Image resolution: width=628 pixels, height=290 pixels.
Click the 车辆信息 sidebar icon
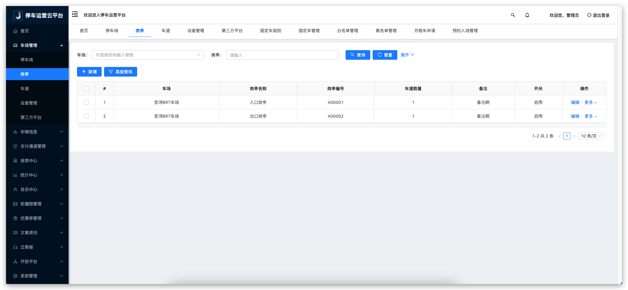pos(15,132)
